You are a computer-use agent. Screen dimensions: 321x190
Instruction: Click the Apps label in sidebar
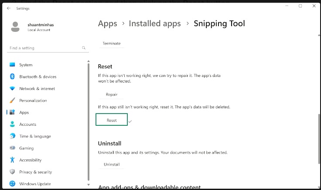coord(24,112)
